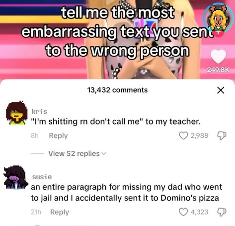Expand View 52 replies
235x226 pixels.
(74, 153)
